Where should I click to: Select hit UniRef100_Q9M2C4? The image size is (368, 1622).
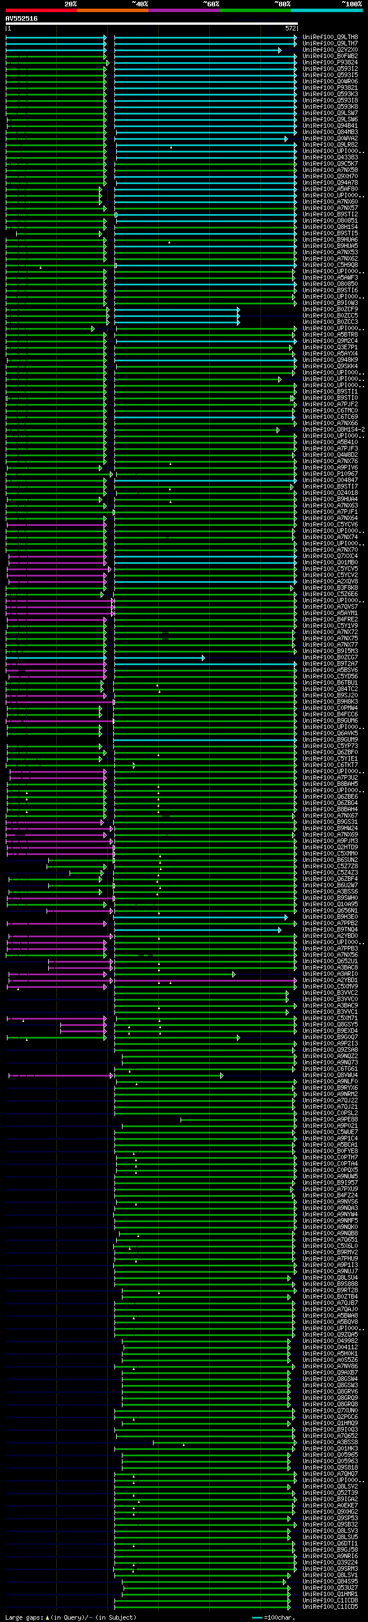(330, 341)
